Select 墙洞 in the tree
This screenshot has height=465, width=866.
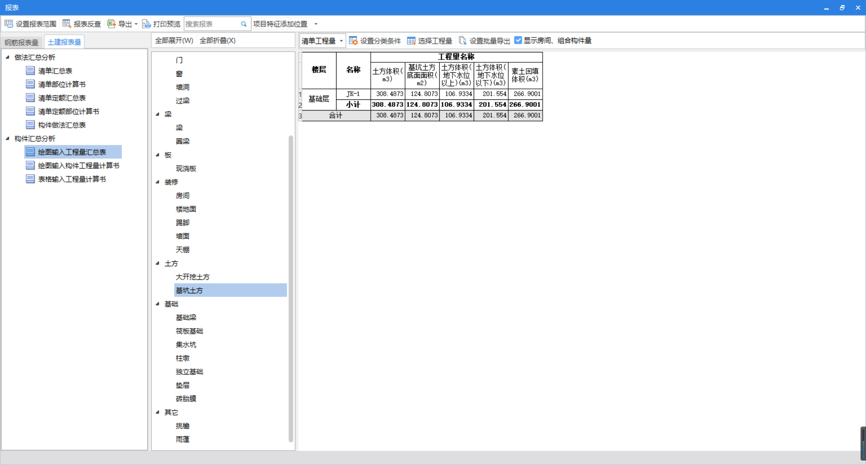click(183, 87)
